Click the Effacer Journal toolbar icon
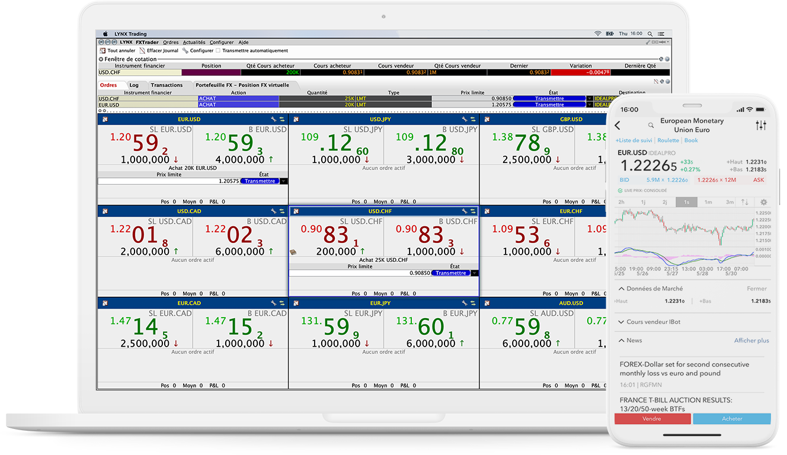787x455 pixels. point(142,51)
